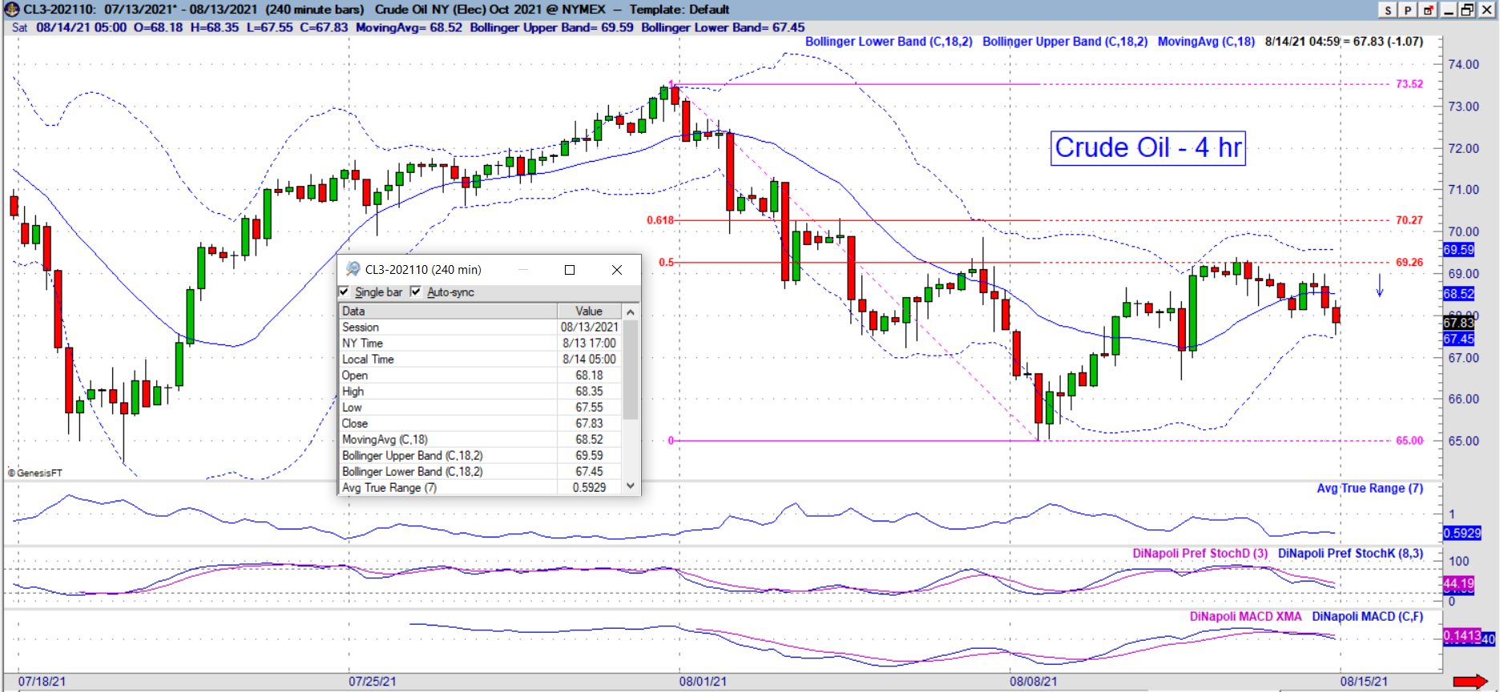Toggle the Auto-sync checkbox
1500x692 pixels.
click(416, 292)
